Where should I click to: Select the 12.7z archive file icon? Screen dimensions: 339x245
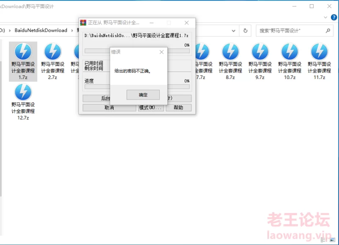pos(23,93)
